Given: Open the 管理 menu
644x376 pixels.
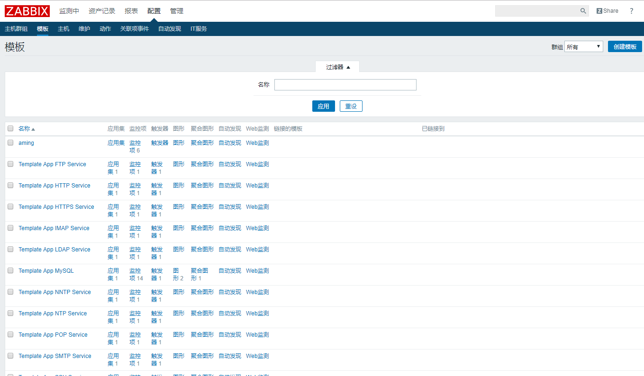Looking at the screenshot, I should coord(177,11).
